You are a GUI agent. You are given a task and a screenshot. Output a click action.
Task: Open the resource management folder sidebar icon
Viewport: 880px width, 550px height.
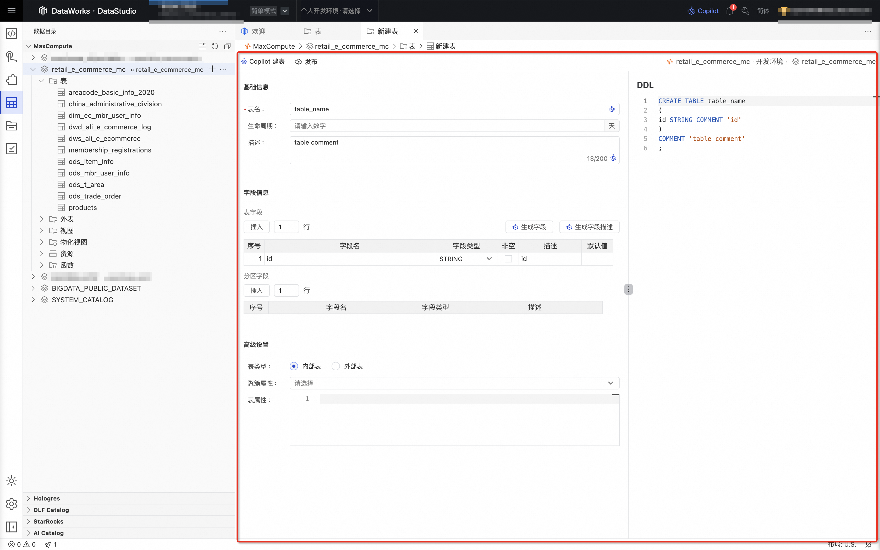(x=11, y=126)
